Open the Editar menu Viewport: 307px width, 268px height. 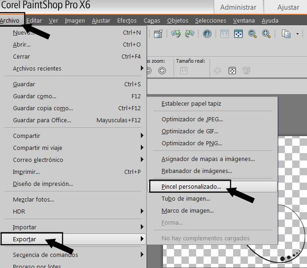tap(34, 21)
